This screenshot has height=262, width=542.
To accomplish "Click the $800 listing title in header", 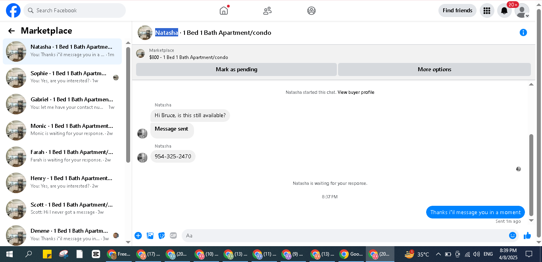I will pos(189,57).
